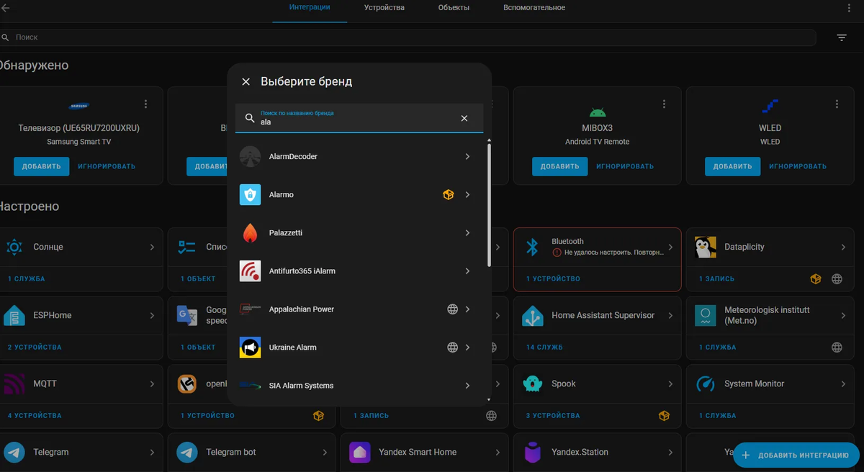Switch to the Вспомогательное tab

pyautogui.click(x=534, y=8)
